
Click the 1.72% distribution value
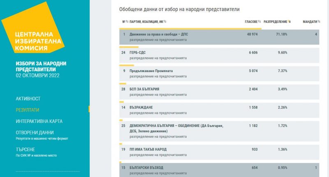click(283, 126)
